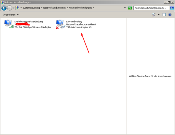The image size is (175, 135).
Task: Open the blue Help question mark
Action: pyautogui.click(x=170, y=15)
